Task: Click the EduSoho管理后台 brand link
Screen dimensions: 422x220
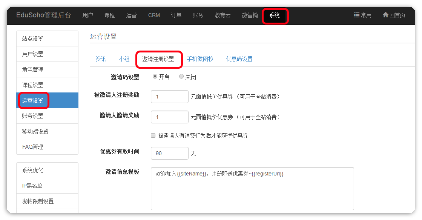Action: point(43,15)
